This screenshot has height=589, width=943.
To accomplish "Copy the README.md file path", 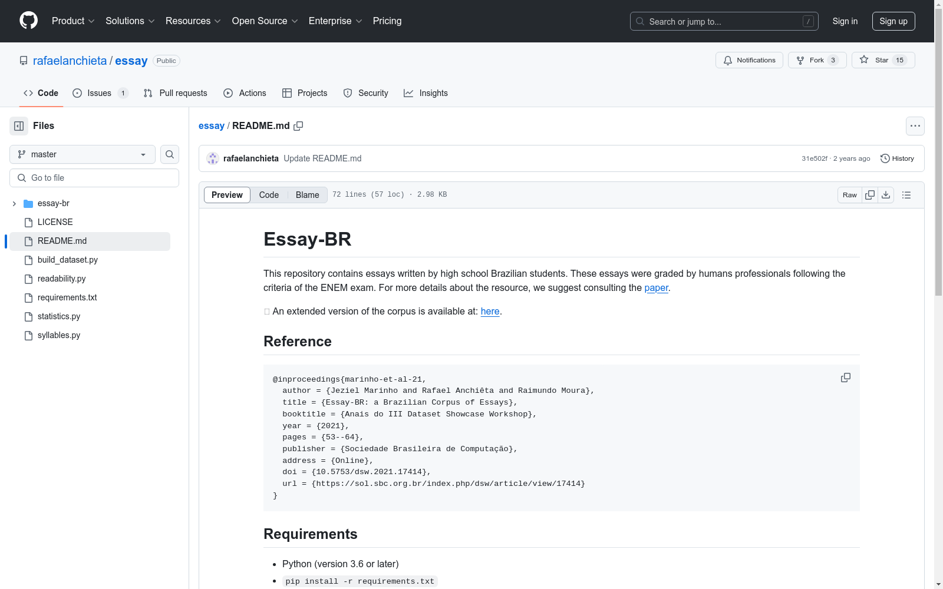I will coord(298,126).
